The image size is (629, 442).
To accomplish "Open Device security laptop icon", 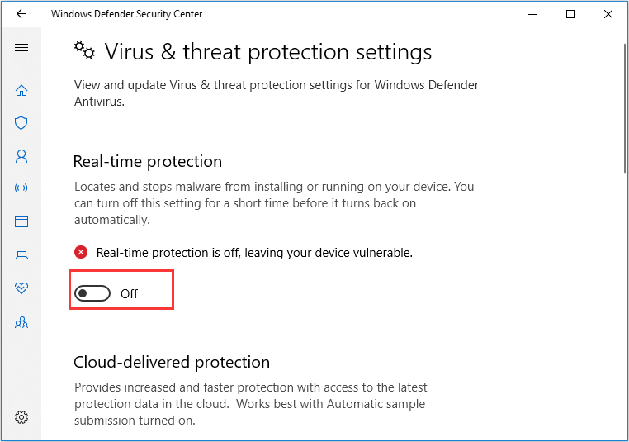I will pos(21,255).
